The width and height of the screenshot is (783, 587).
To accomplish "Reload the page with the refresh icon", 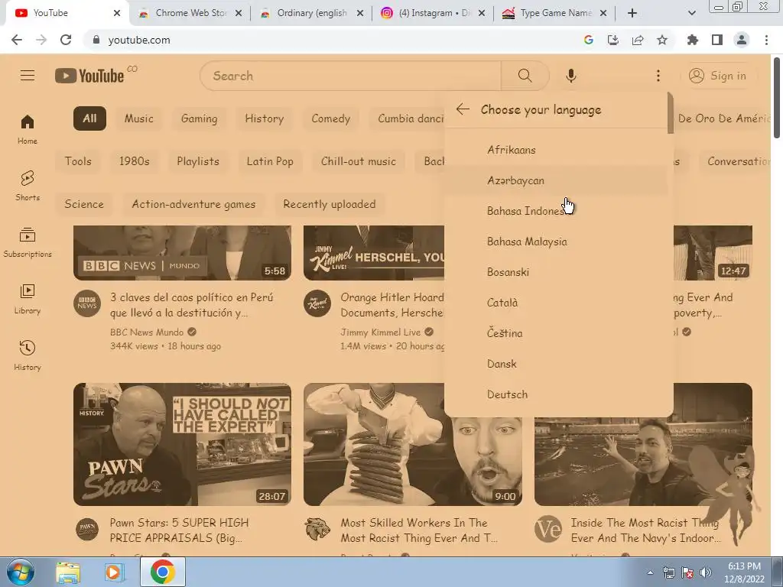I will click(x=66, y=40).
